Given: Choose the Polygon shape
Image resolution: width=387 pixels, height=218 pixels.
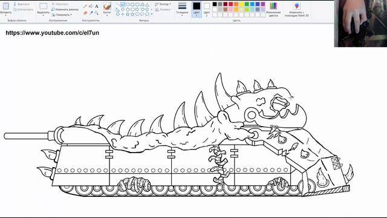Looking at the screenshot, I should pos(142,4).
